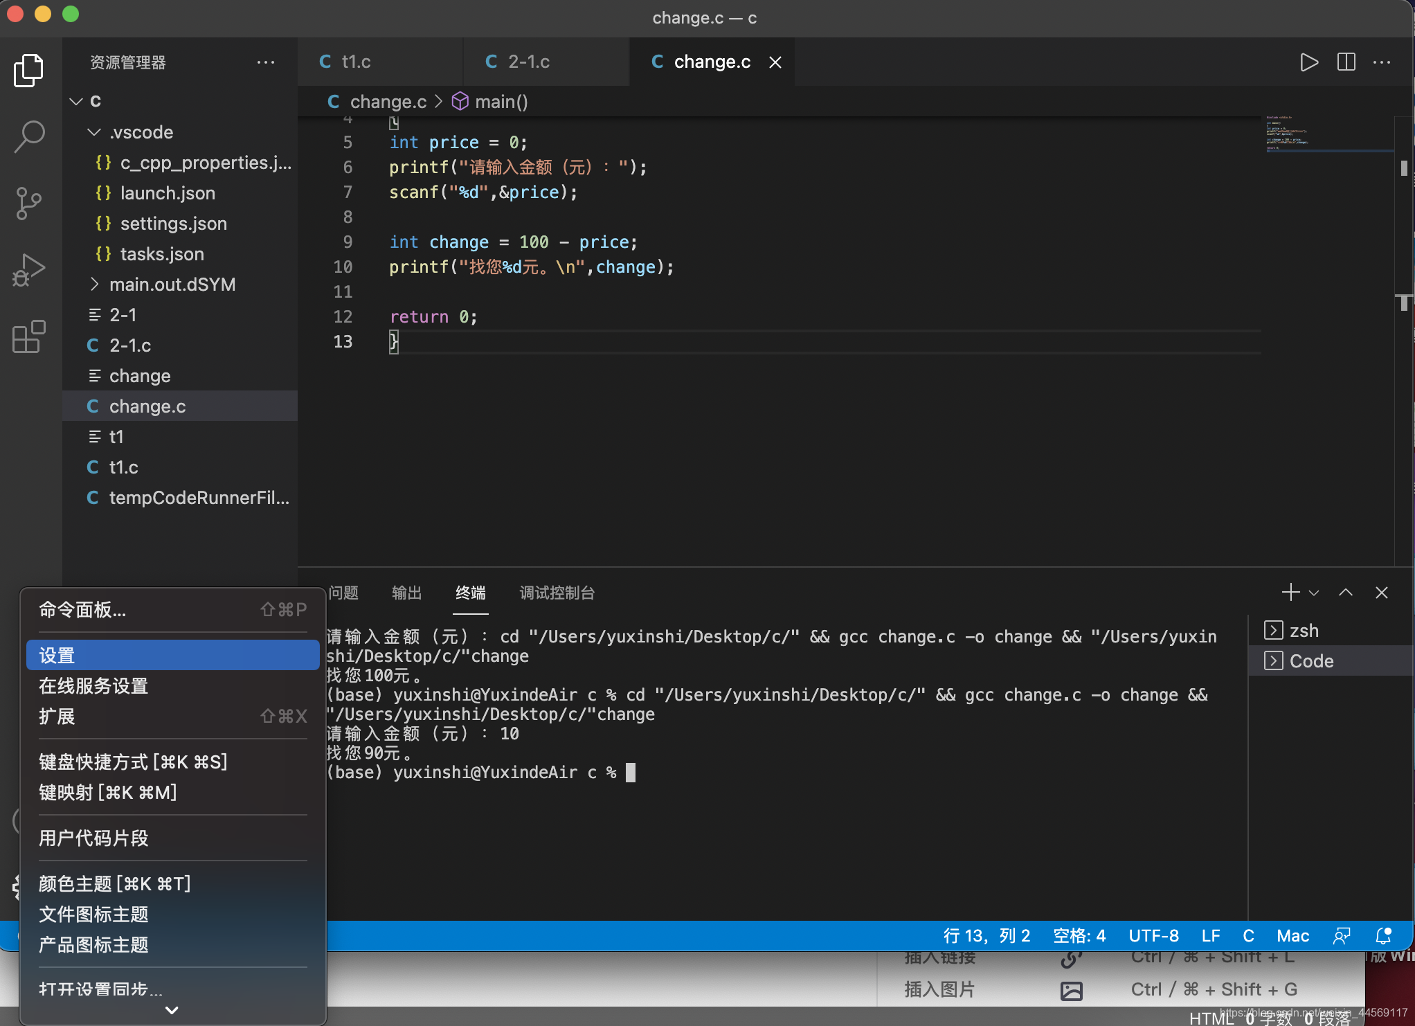Change file encoding UTF-8
Screen dimensions: 1415x1026
point(1153,936)
